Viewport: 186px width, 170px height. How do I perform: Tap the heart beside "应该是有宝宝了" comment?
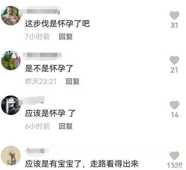click(x=174, y=156)
